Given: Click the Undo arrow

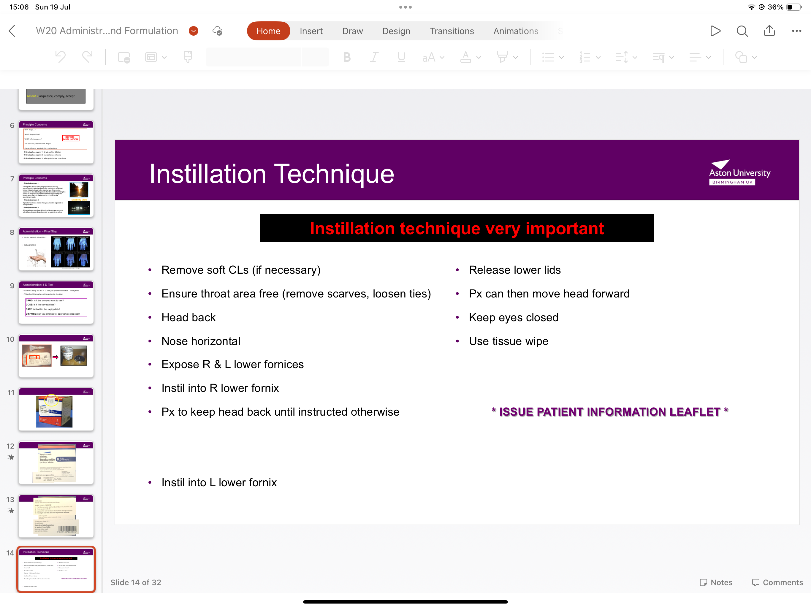Looking at the screenshot, I should (61, 57).
